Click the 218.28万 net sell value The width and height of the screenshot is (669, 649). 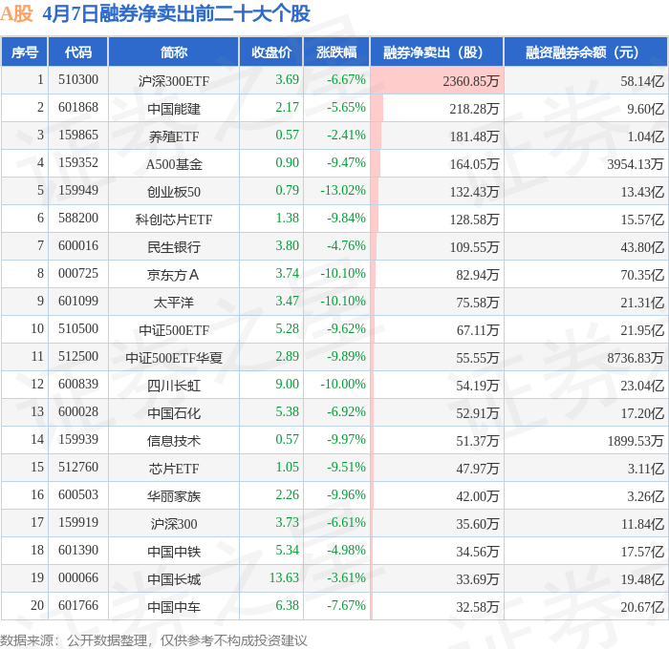coord(474,109)
